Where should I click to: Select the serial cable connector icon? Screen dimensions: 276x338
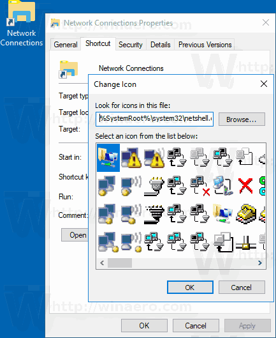(154, 186)
